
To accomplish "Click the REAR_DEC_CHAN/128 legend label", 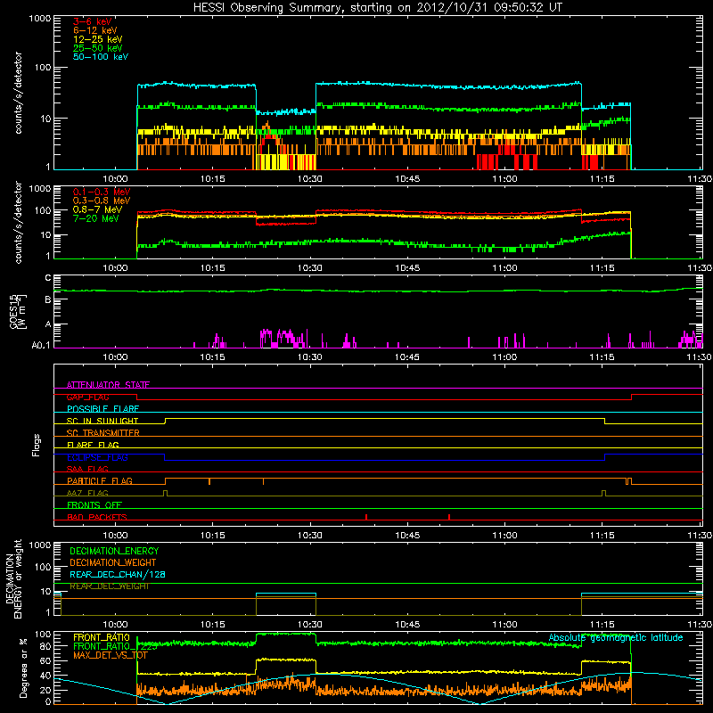I will pos(118,574).
